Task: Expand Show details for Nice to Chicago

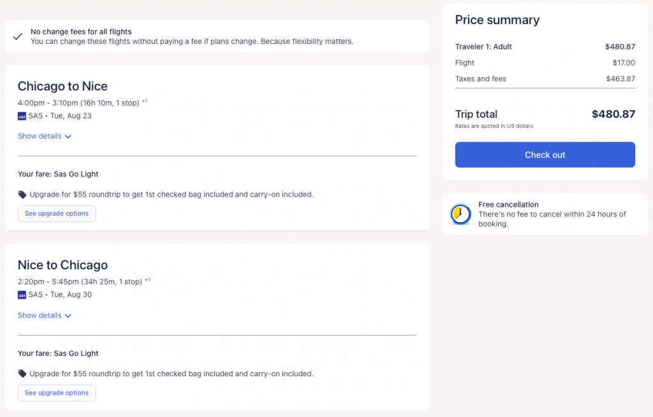Action: 40,316
